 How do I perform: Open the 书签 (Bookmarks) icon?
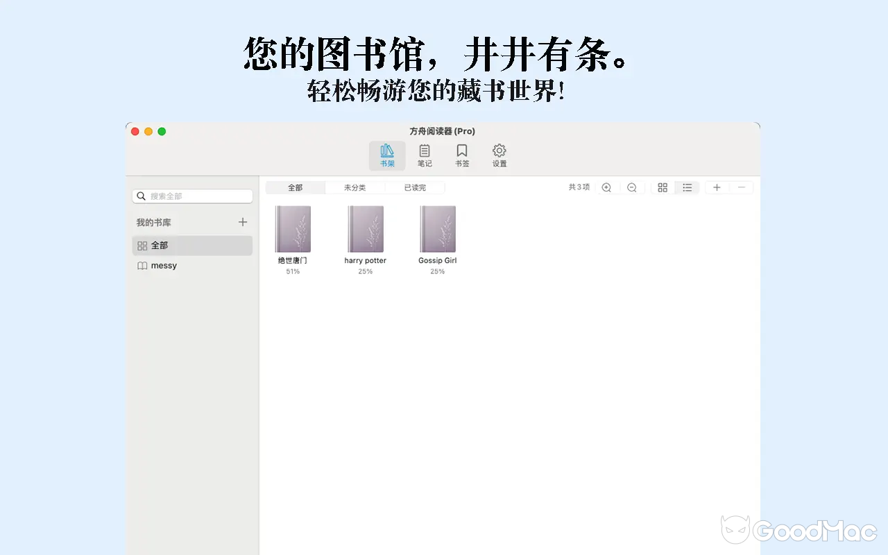(462, 155)
